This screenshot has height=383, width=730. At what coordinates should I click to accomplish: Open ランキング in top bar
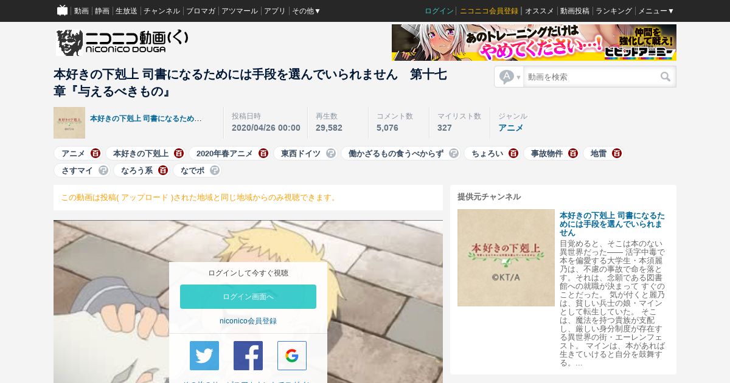coord(614,11)
